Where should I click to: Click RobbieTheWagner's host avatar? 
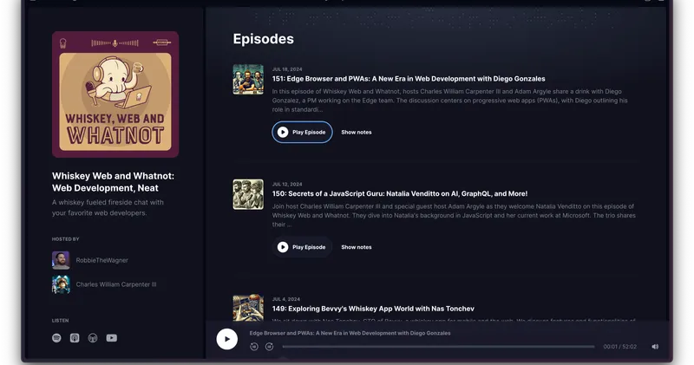click(x=61, y=259)
